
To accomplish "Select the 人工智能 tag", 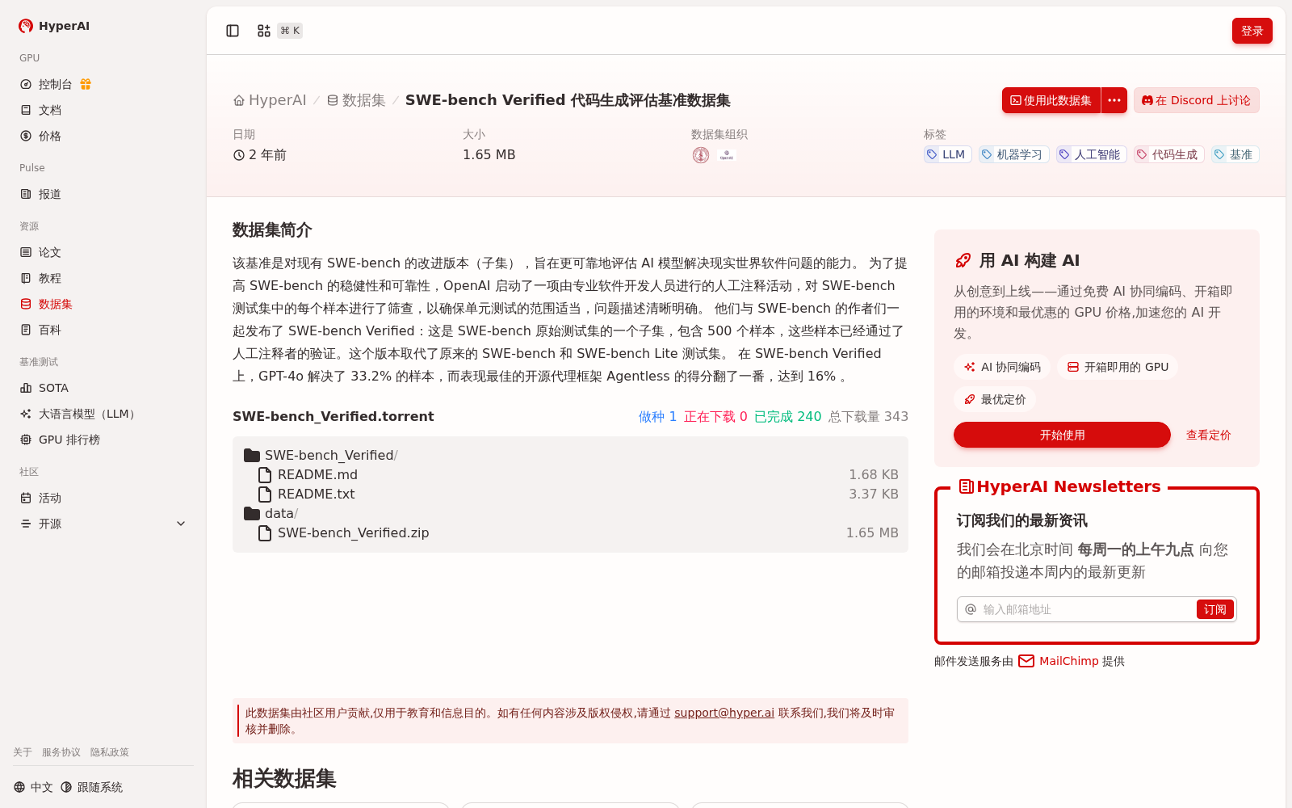I will [x=1092, y=154].
